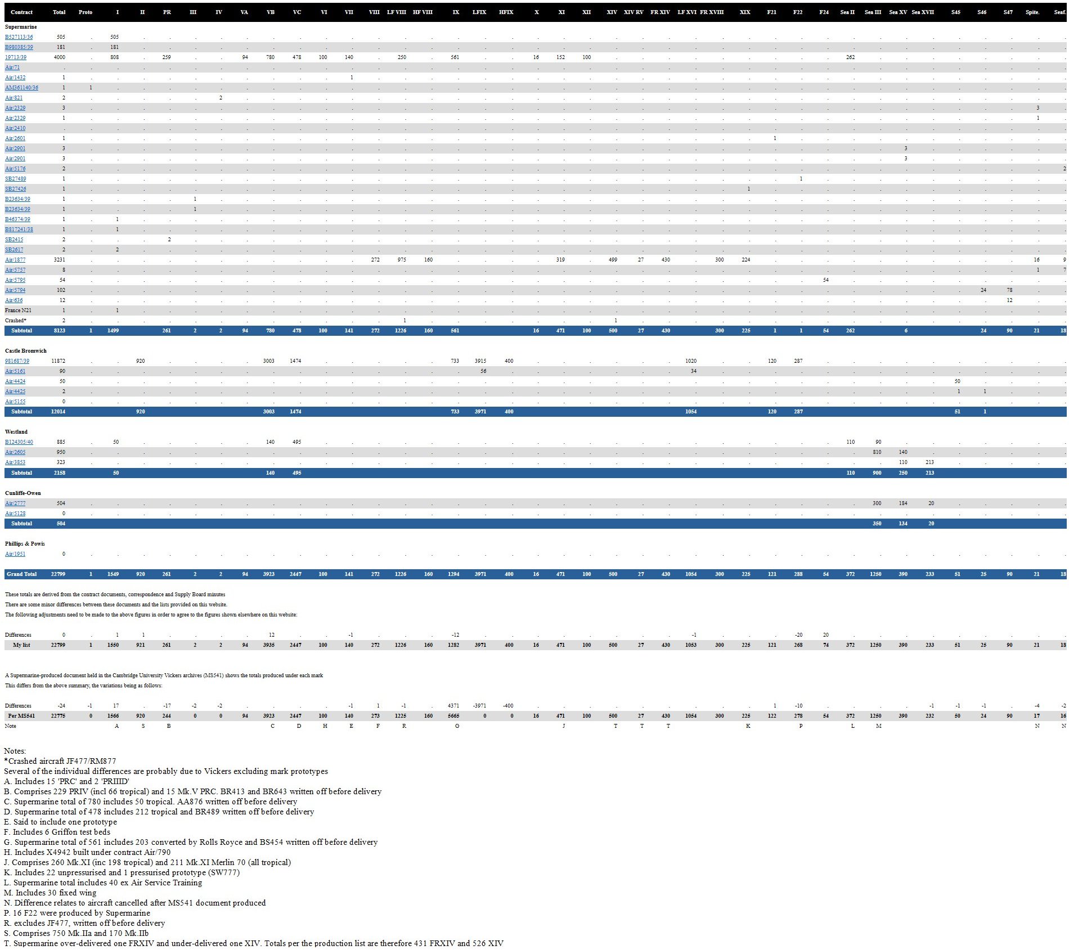Open contract SB27489
This screenshot has height=950, width=1069.
point(15,179)
